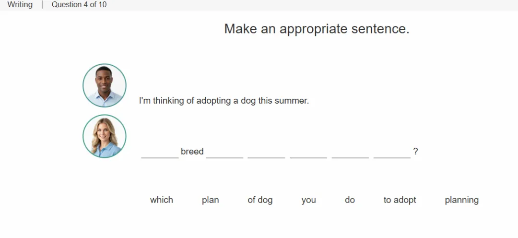Select the "you" word tile
Image resolution: width=518 pixels, height=238 pixels.
pyautogui.click(x=308, y=200)
